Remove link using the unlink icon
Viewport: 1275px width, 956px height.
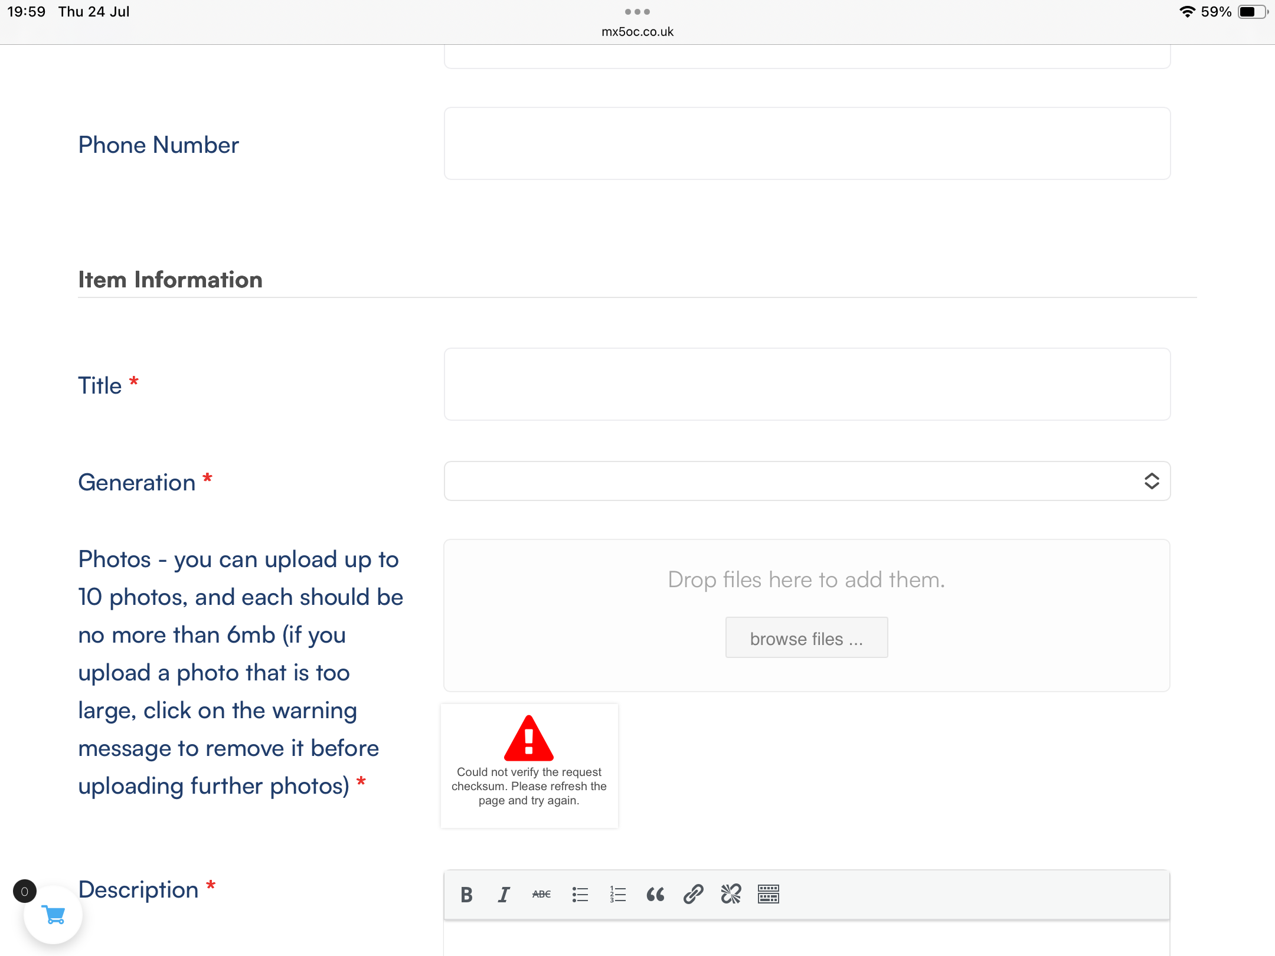point(731,895)
